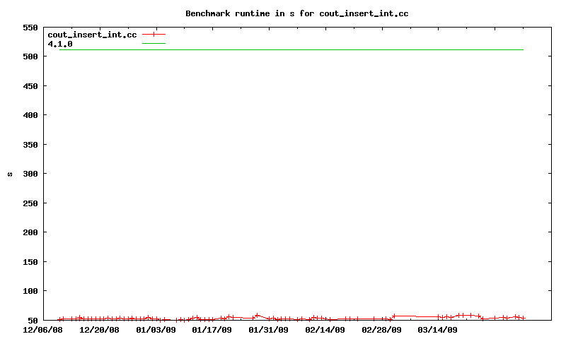Select the 100 y-axis tick label
This screenshot has width=566, height=339.
pos(30,291)
